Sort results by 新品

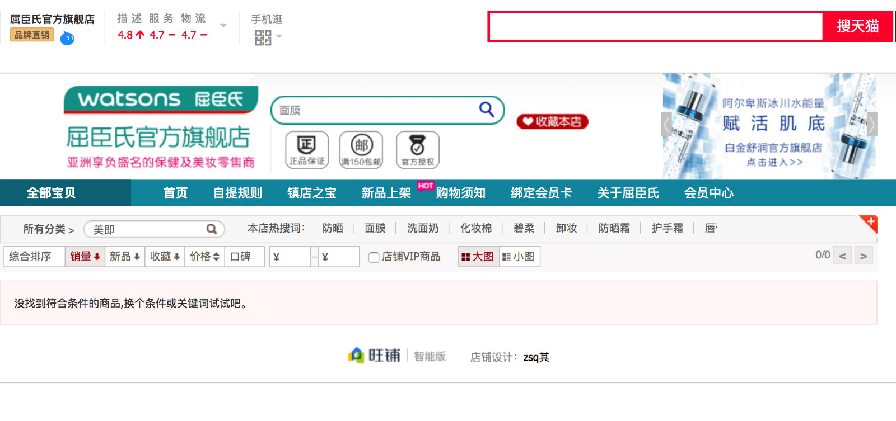(125, 257)
